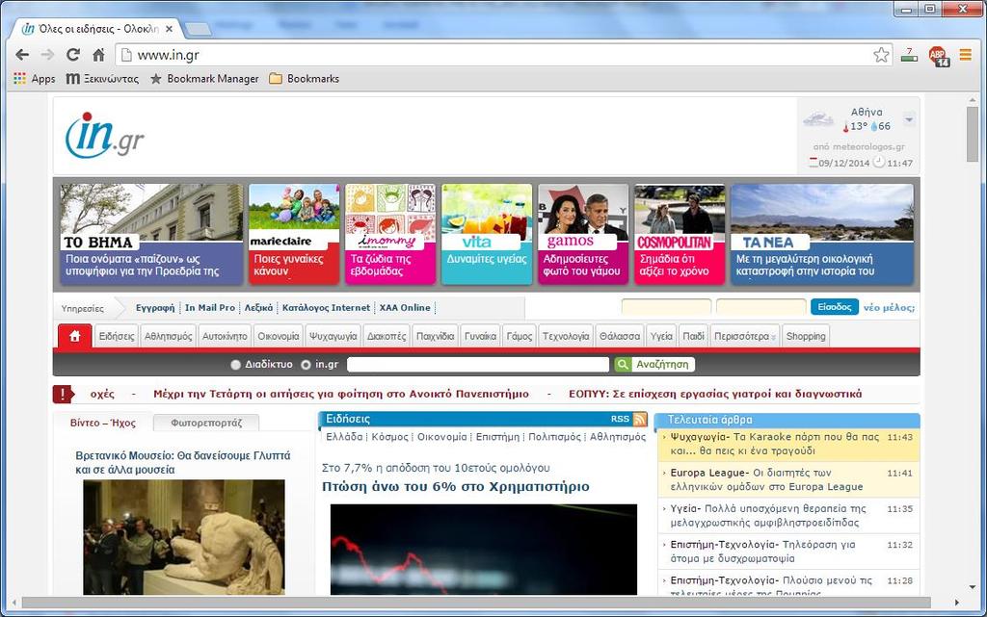Click the vertical page scrollbar thumb
This screenshot has width=987, height=617.
click(x=973, y=134)
